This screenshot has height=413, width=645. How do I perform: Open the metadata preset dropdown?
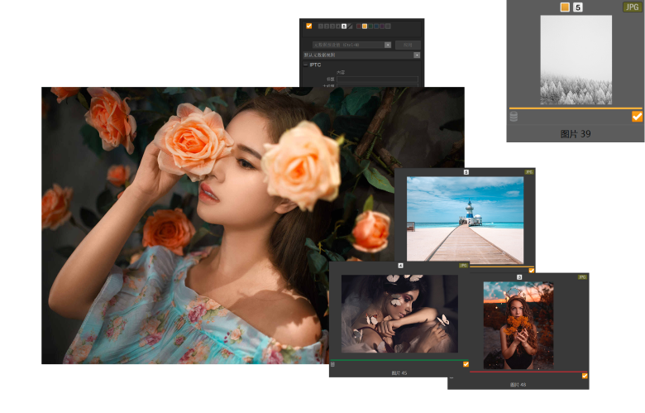(388, 45)
